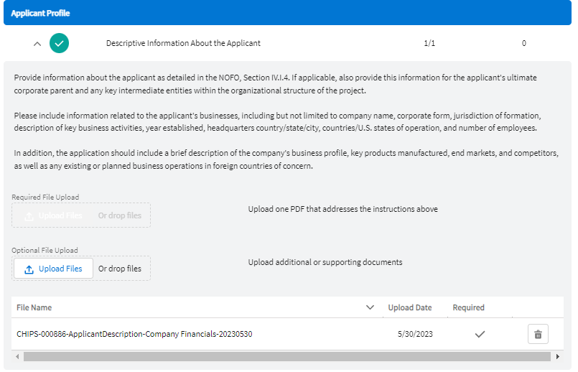
Task: Select the "Descriptive Information About the Applicant" title
Action: pos(183,43)
